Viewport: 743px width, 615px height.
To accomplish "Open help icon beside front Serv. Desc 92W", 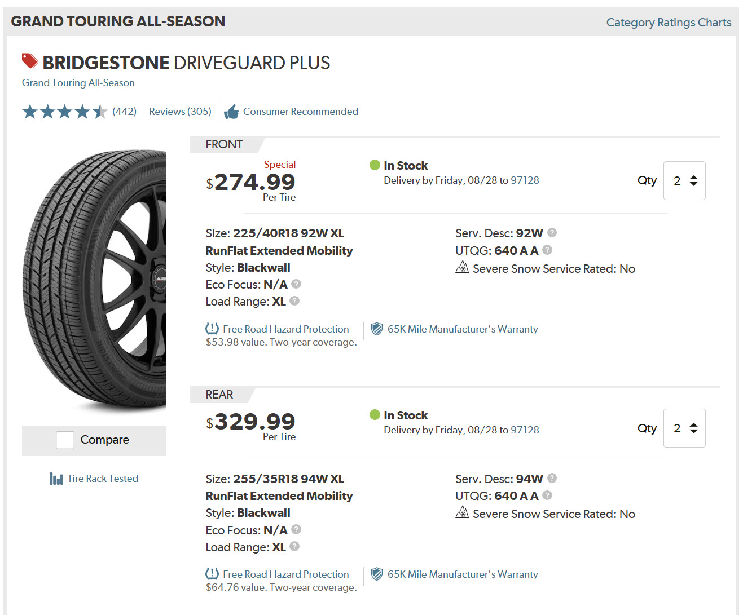I will (552, 232).
